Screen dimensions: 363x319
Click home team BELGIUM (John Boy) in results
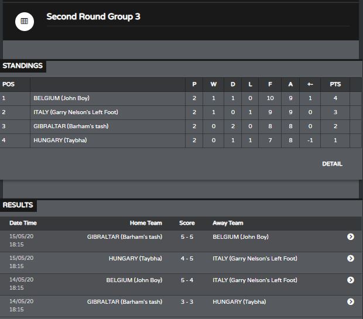pyautogui.click(x=134, y=280)
